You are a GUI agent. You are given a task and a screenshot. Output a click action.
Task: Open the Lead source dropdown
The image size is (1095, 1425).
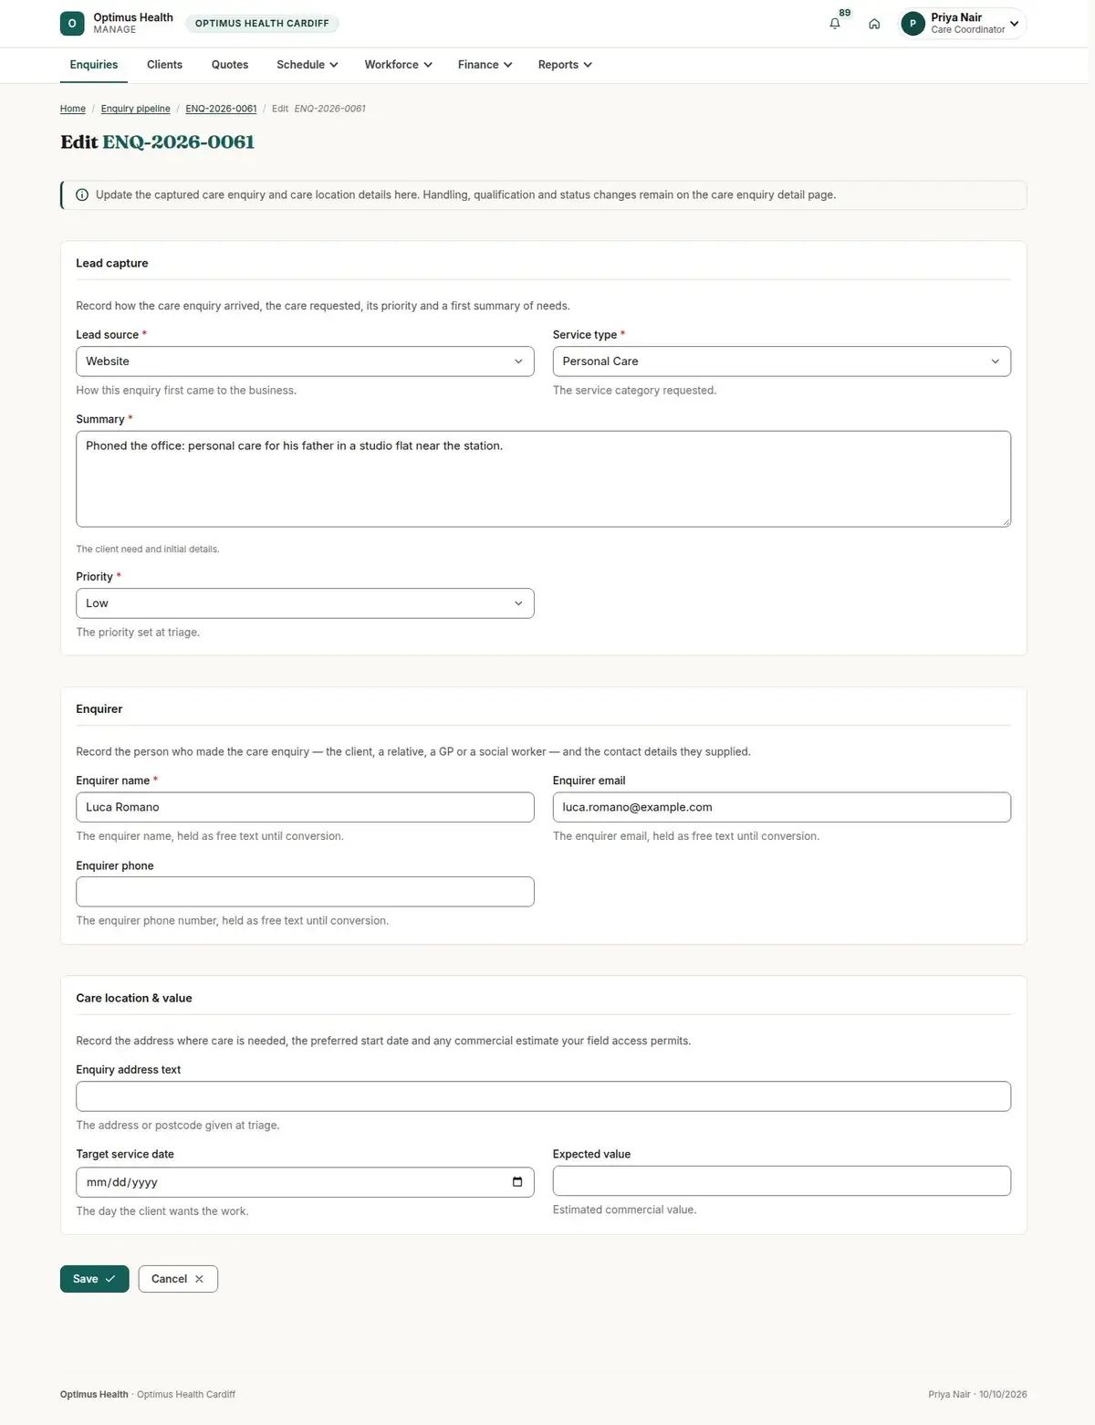tap(305, 361)
